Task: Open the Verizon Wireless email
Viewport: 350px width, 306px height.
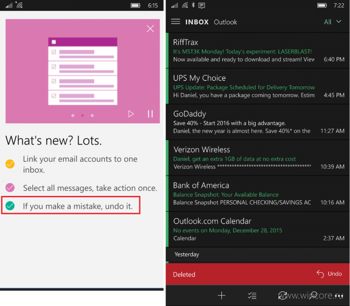Action: coord(257,158)
